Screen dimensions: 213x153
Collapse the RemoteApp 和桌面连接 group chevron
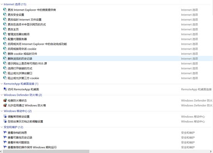pyautogui.click(x=2, y=84)
